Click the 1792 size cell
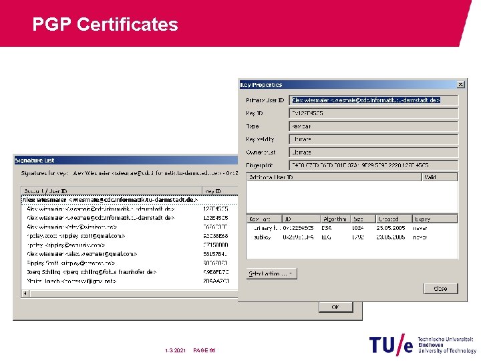The image size is (481, 361). [357, 237]
